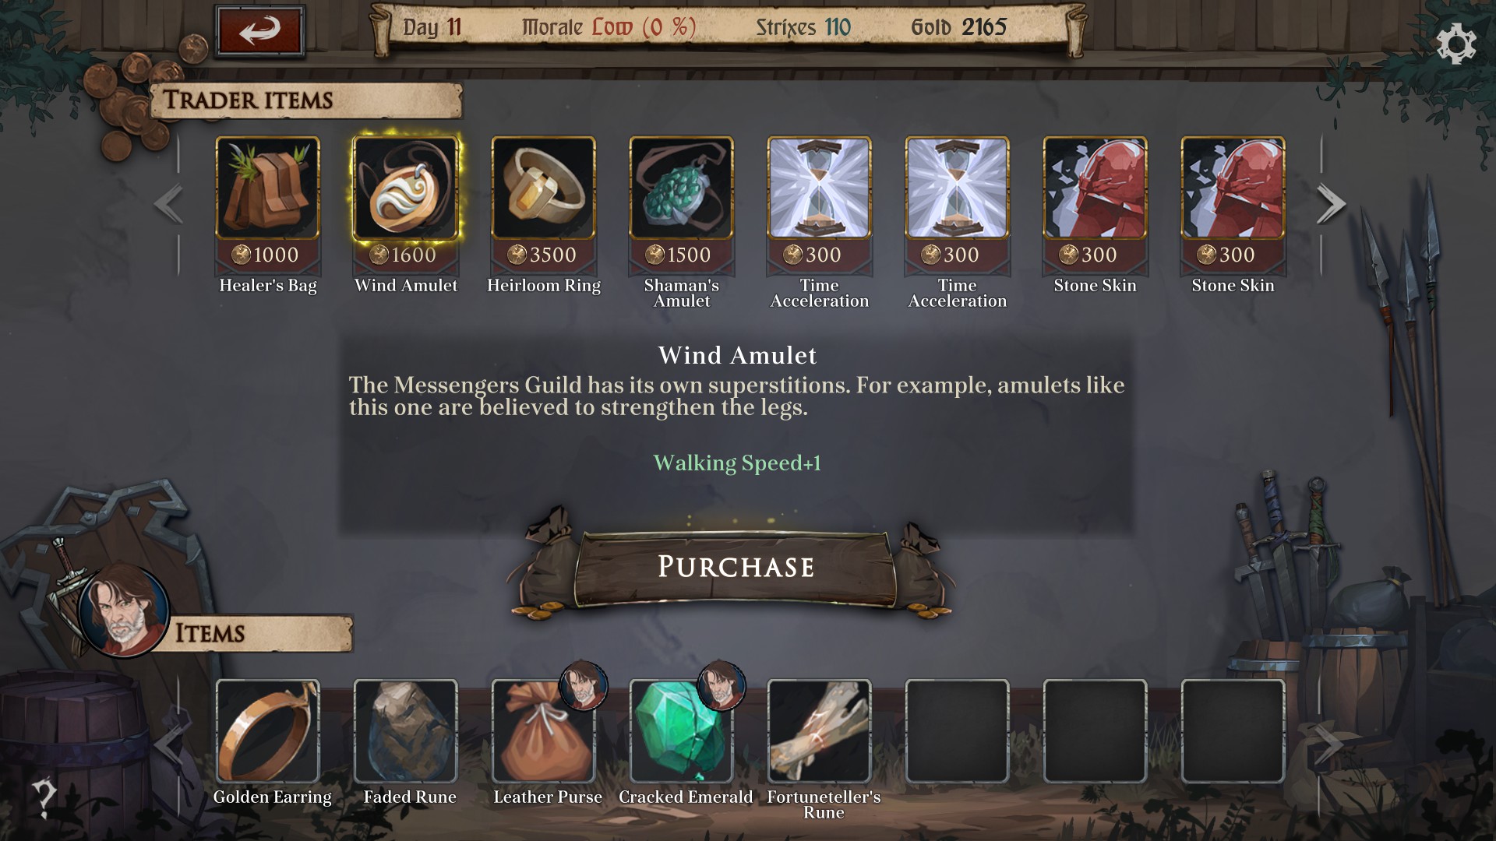This screenshot has width=1496, height=841.
Task: Go back using the red arrow button
Action: click(259, 31)
